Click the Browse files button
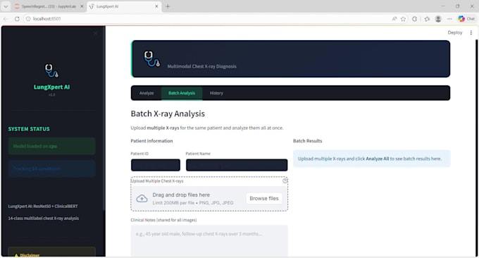The image size is (479, 258). pos(264,198)
